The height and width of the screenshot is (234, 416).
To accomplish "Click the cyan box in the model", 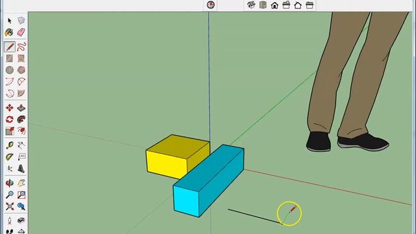I will click(x=209, y=181).
